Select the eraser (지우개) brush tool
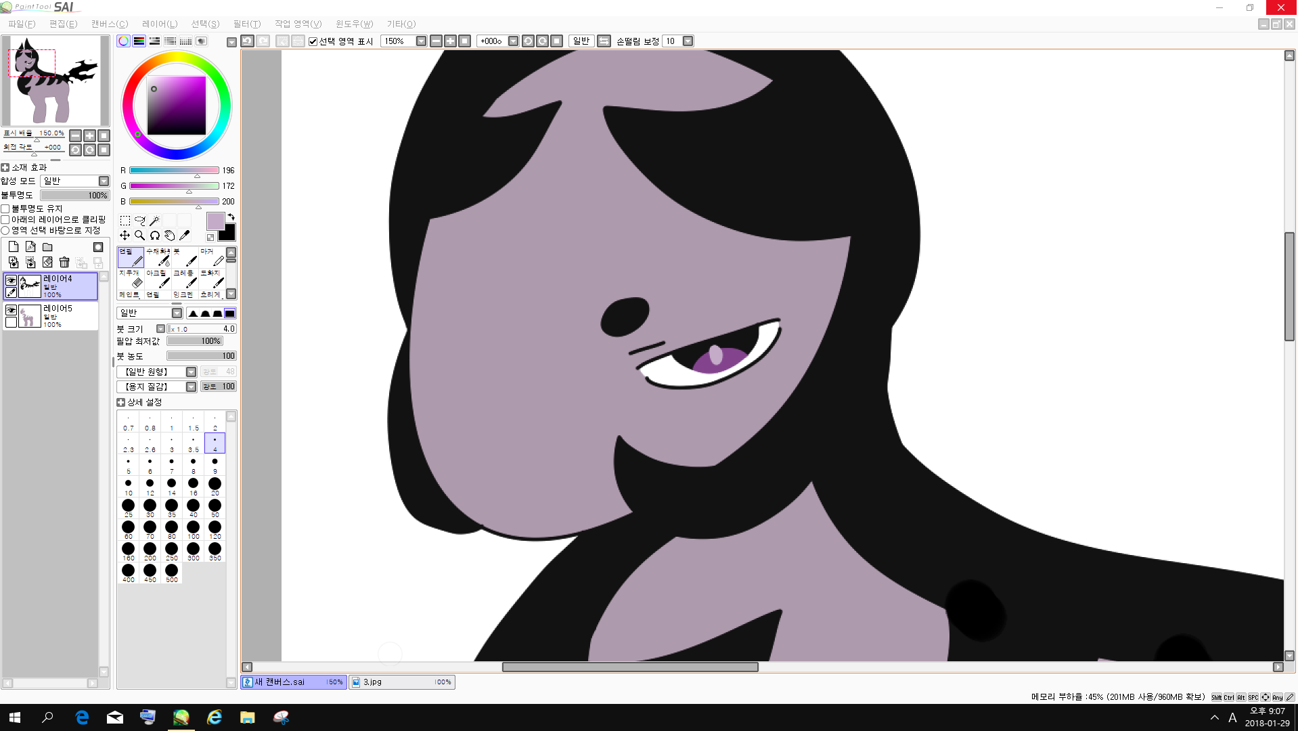1298x731 pixels. 130,278
